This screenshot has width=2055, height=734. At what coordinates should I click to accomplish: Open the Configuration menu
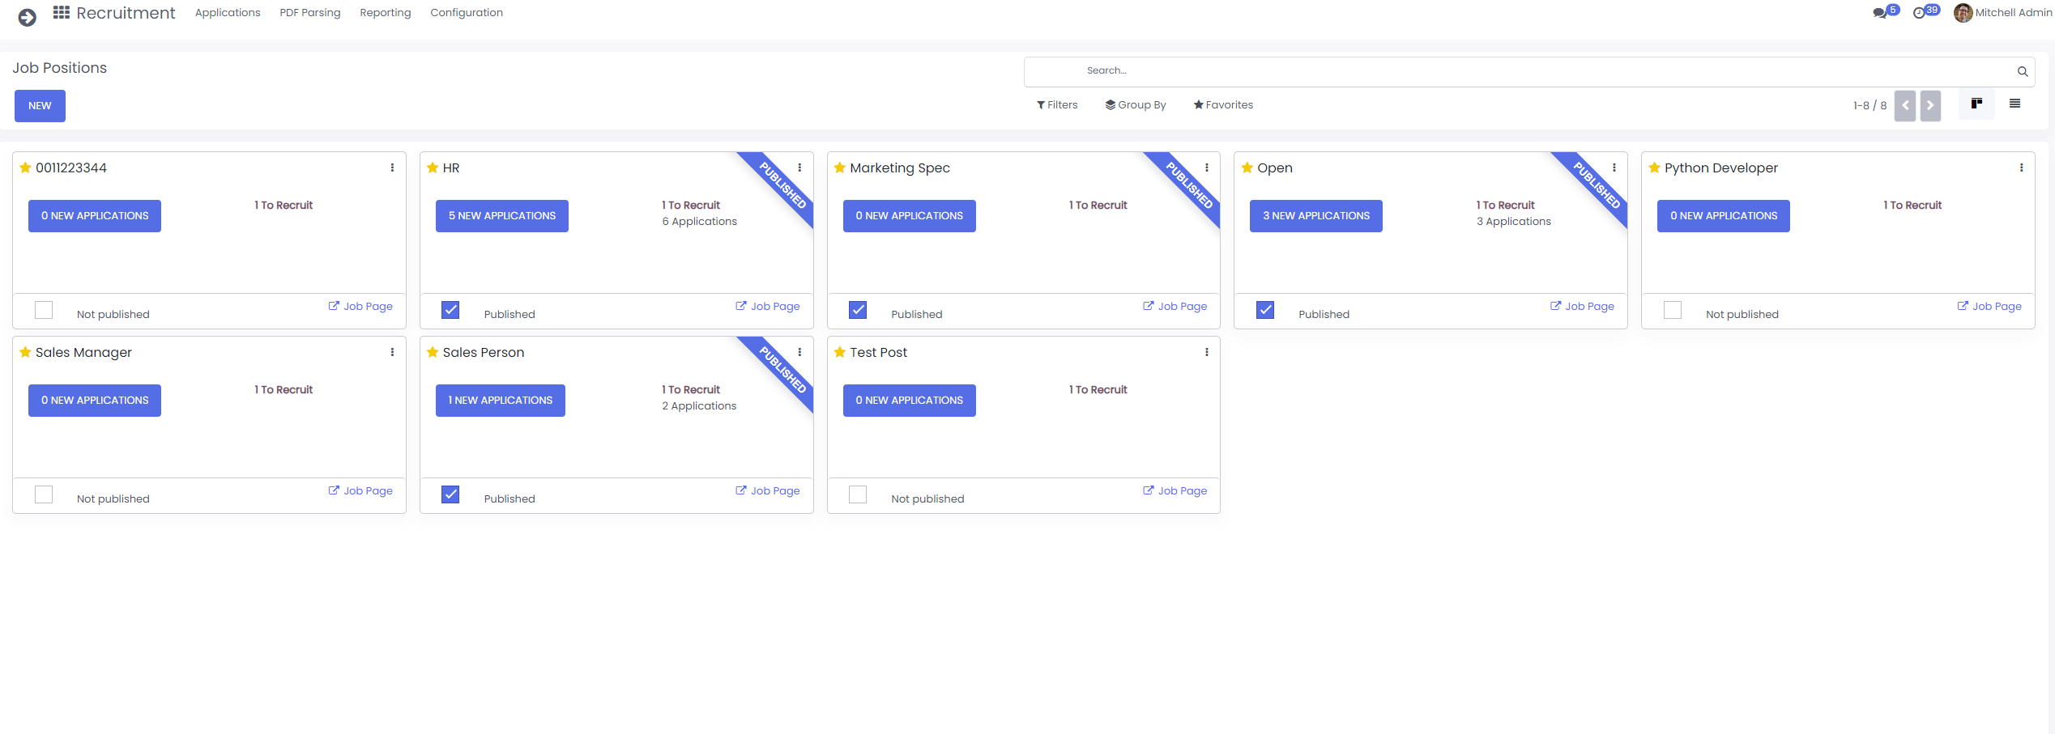[x=466, y=13]
